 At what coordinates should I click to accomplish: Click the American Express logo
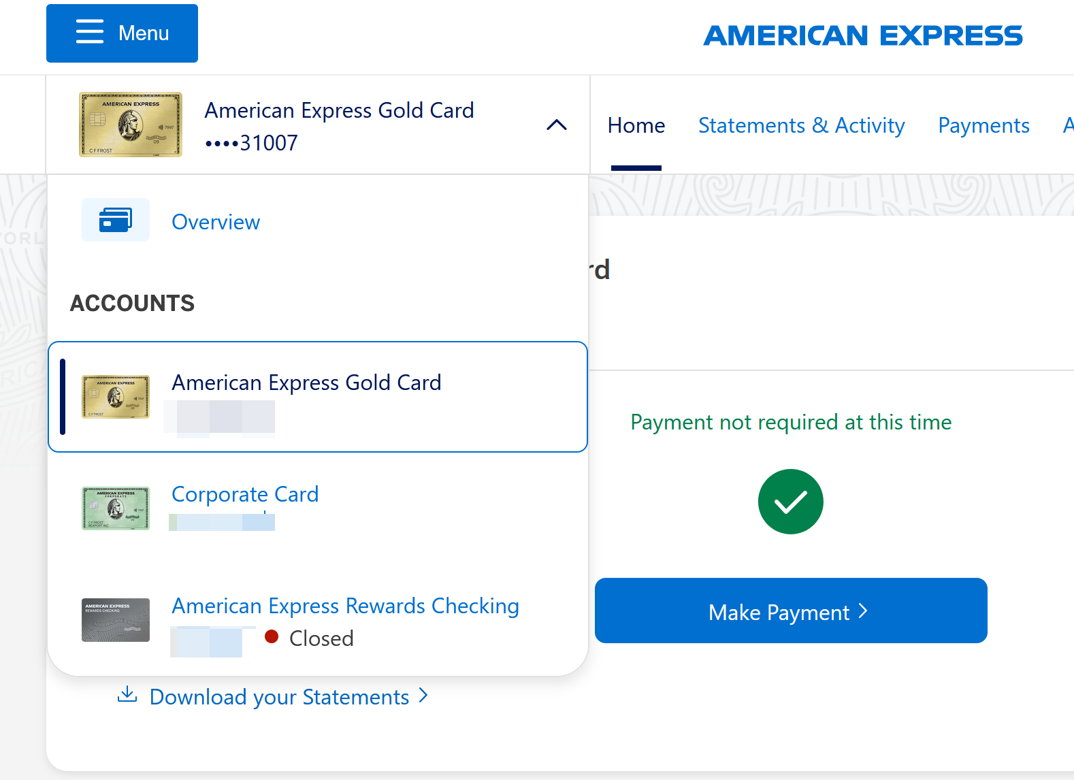point(863,35)
